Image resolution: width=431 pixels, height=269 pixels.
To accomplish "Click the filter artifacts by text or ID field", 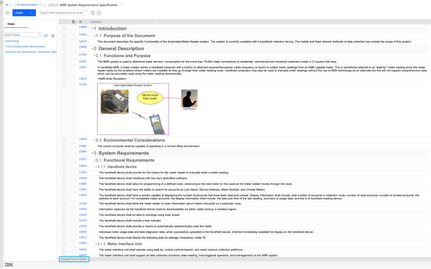I will tap(61, 13).
